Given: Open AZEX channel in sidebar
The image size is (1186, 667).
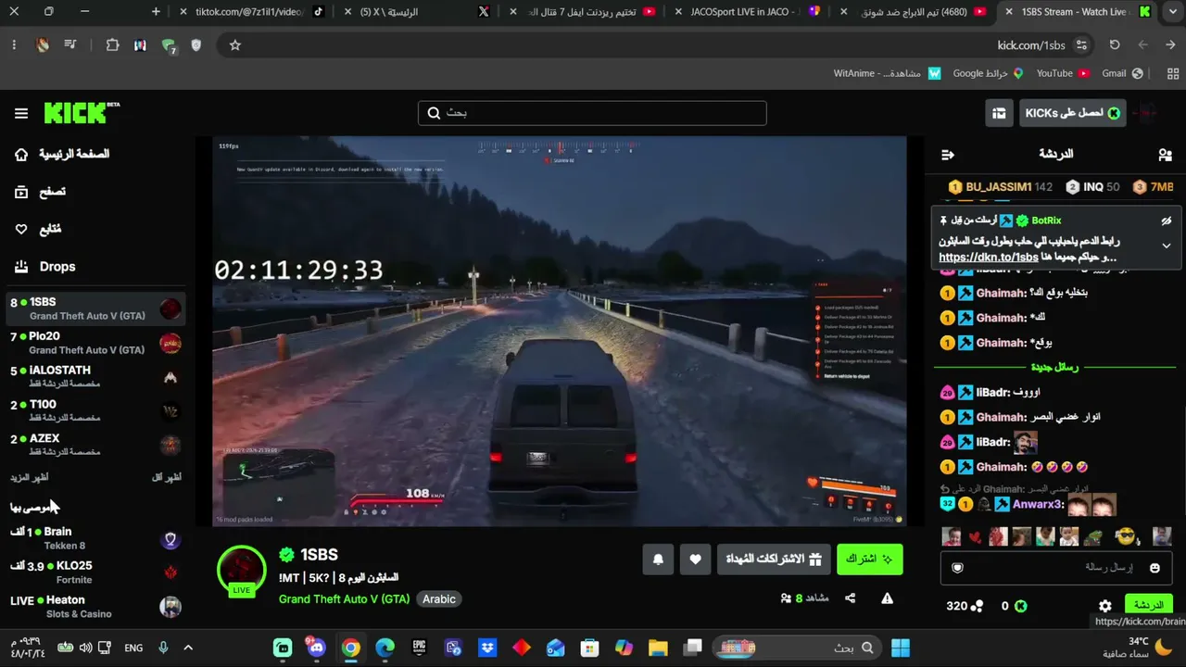Looking at the screenshot, I should click(x=95, y=446).
